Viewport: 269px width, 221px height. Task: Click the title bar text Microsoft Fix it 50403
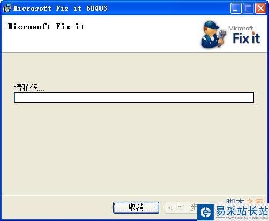tap(60, 9)
